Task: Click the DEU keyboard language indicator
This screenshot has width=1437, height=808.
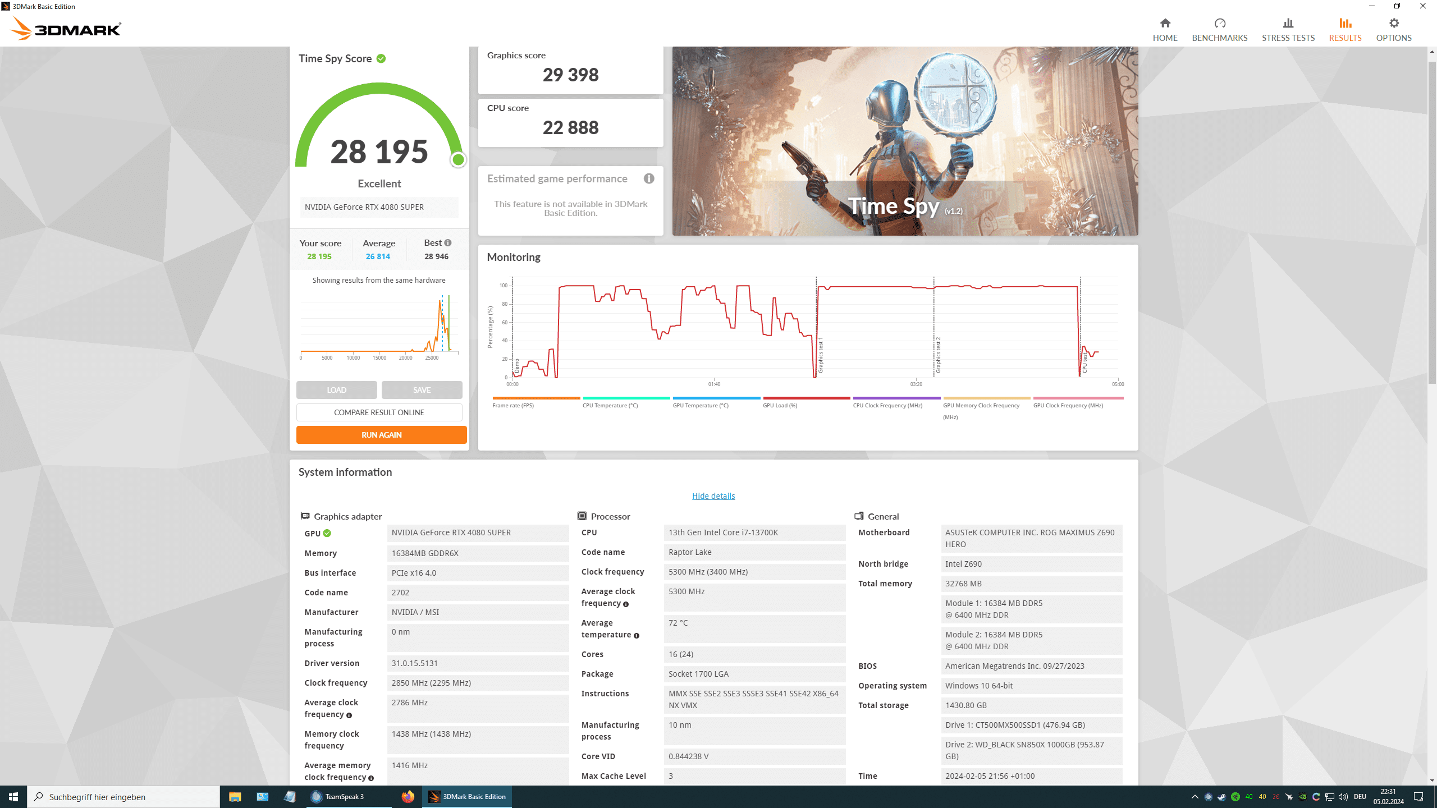Action: [1360, 797]
